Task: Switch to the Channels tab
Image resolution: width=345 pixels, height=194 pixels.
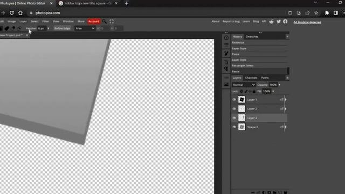Action: pyautogui.click(x=251, y=78)
